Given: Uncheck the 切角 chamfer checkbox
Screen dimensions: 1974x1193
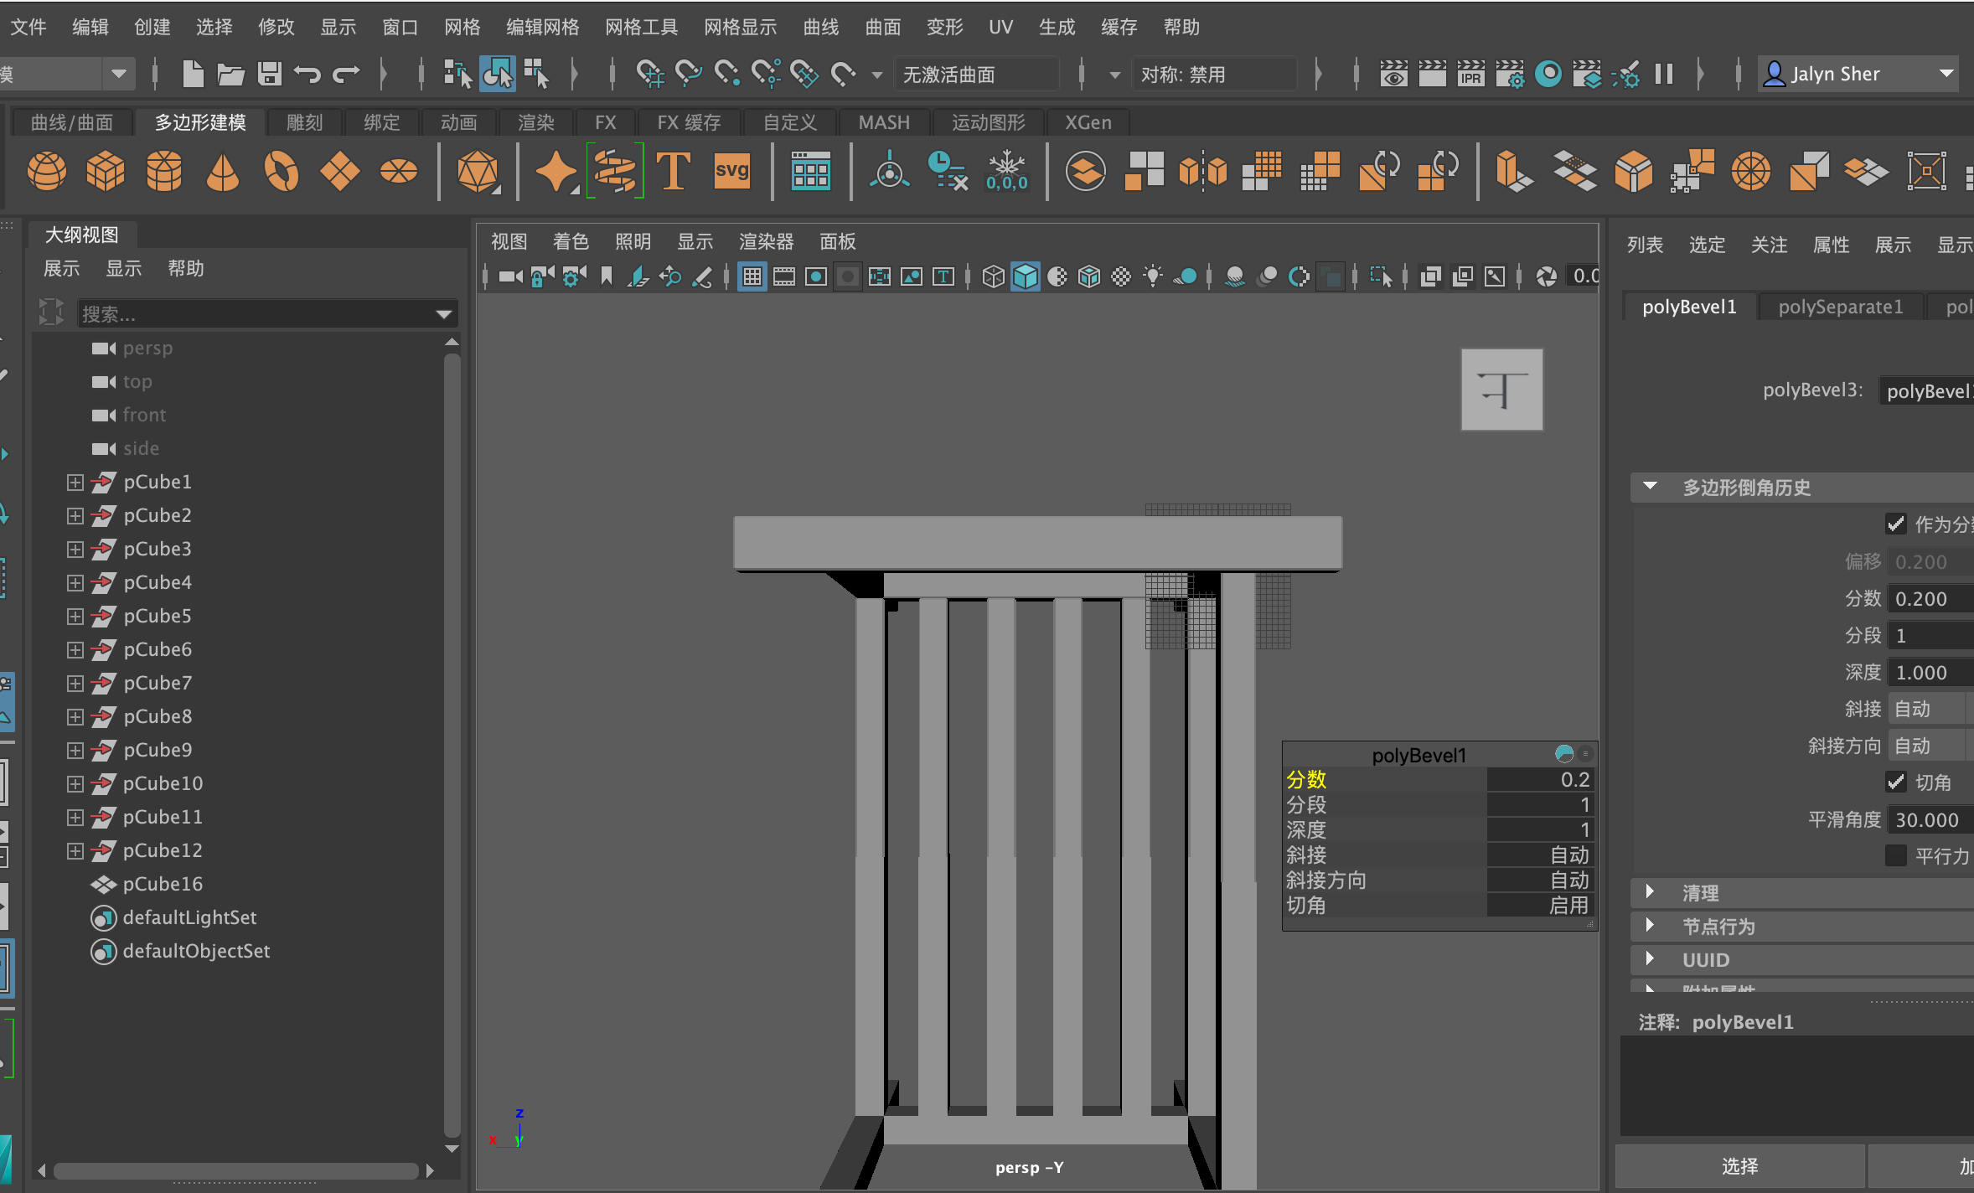Looking at the screenshot, I should [1895, 782].
